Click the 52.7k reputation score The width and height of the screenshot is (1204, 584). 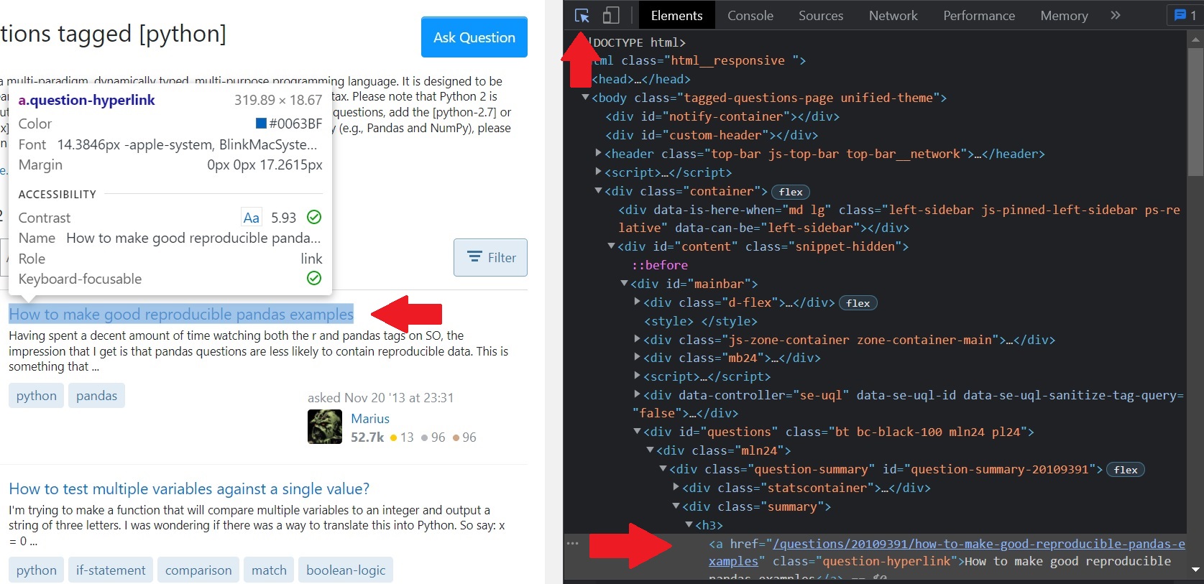(x=367, y=437)
